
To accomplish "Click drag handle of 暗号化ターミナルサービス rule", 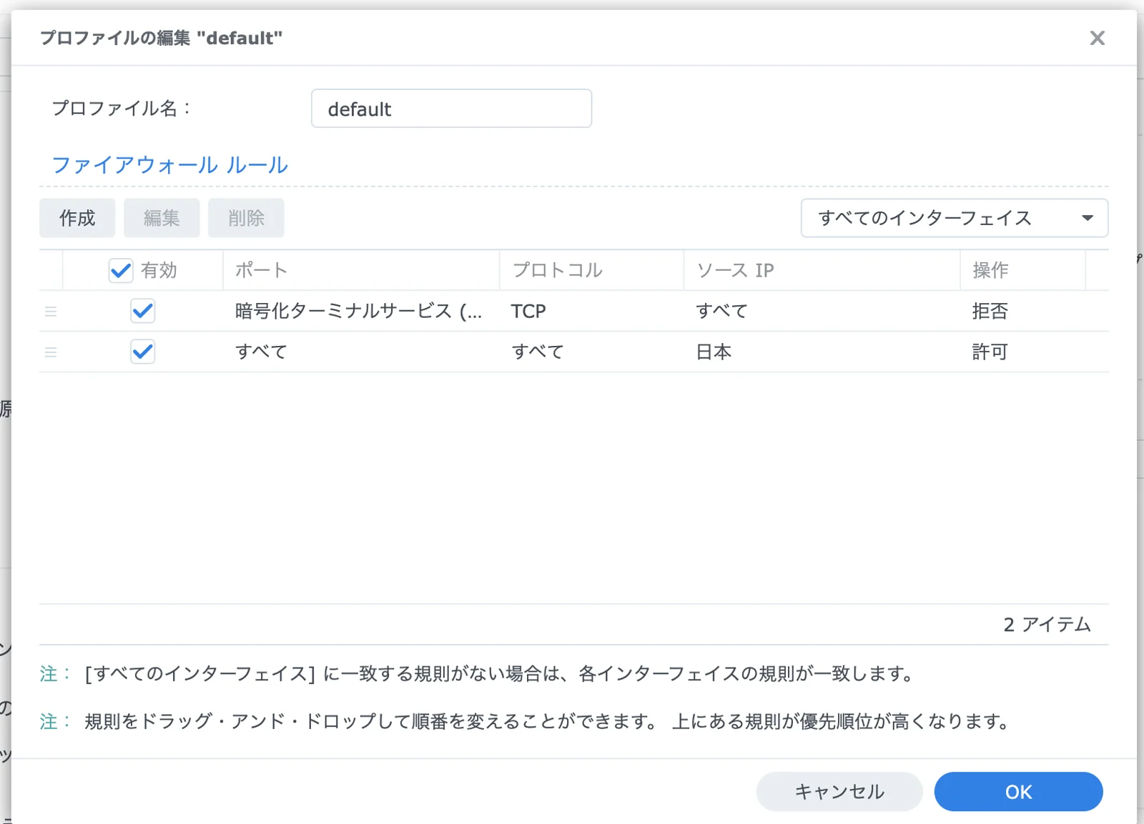I will (51, 312).
